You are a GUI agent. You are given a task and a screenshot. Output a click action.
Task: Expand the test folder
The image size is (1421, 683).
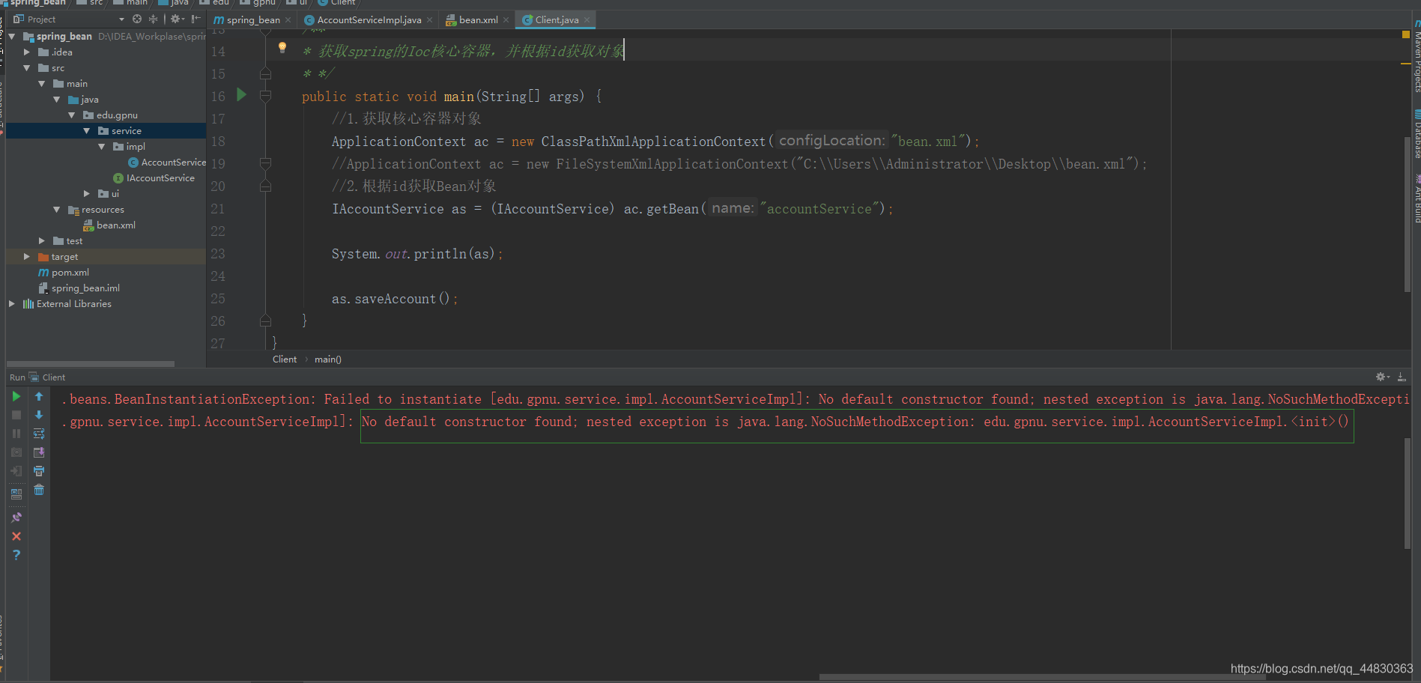point(42,241)
